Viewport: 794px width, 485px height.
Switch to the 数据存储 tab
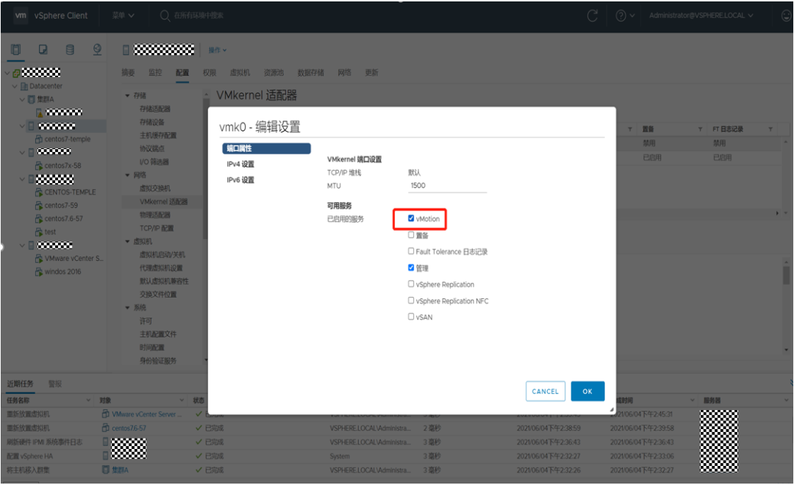(311, 73)
